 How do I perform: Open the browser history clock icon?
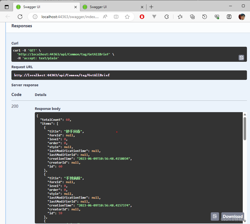(204, 17)
